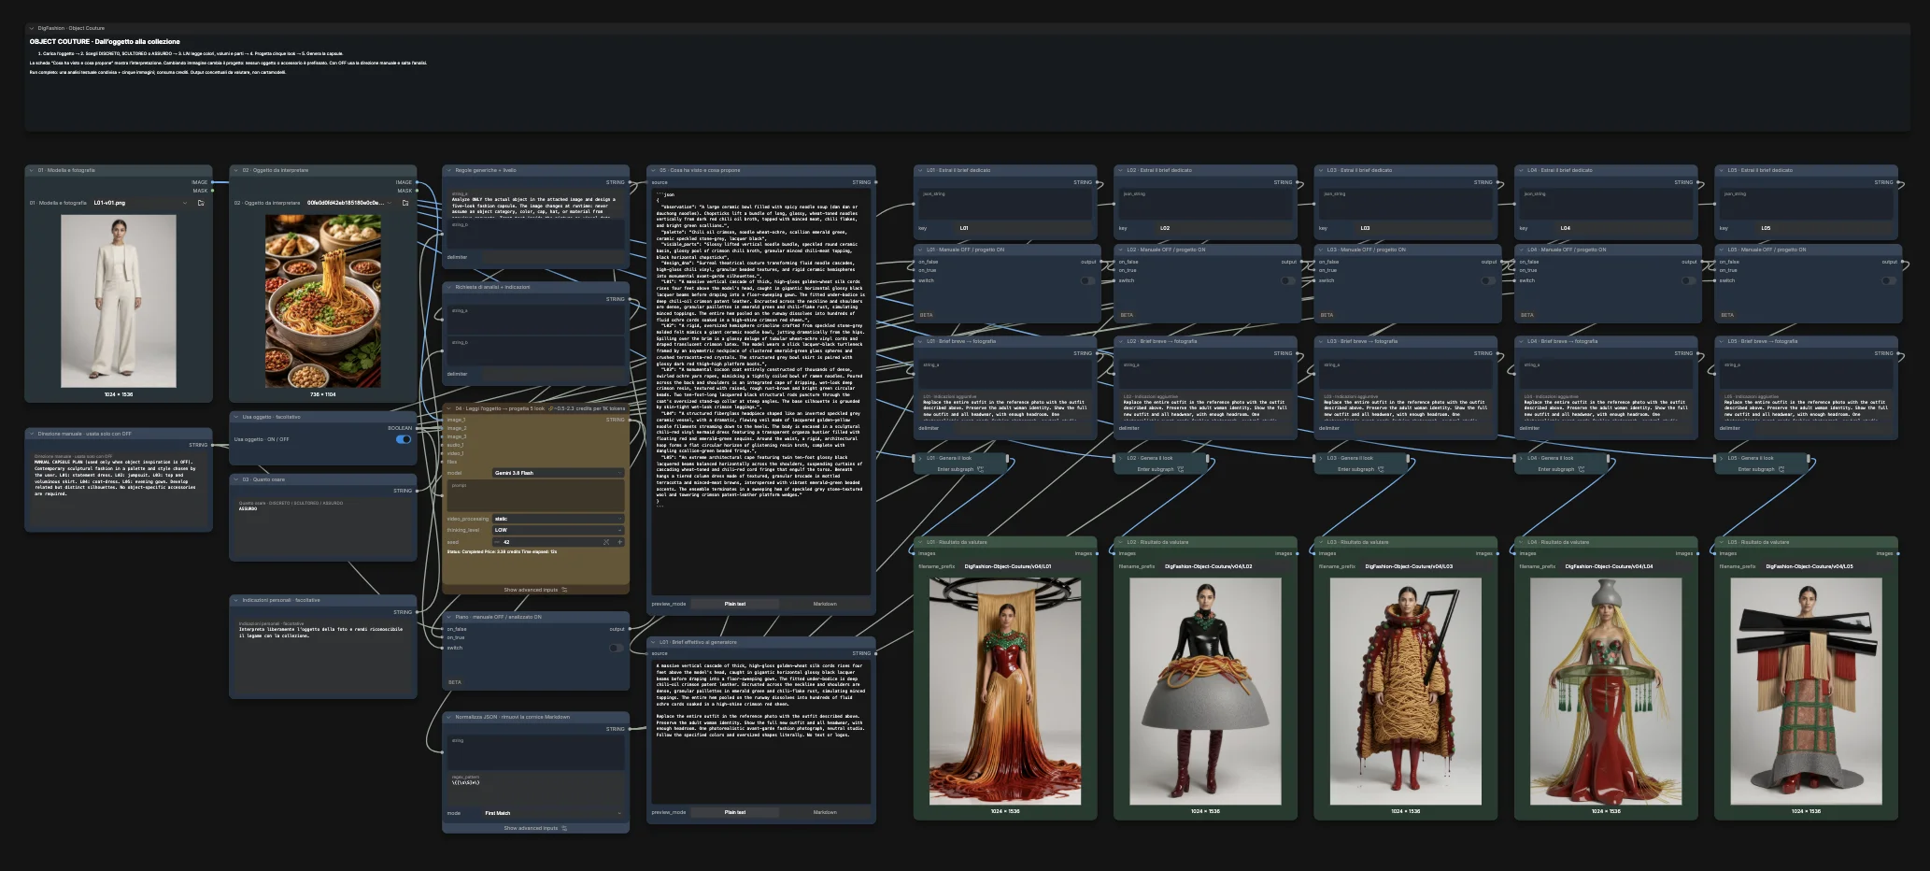Screen dimensions: 1930x871
Task: Click the Quanto osare text field showing ASSURDO
Action: click(323, 528)
